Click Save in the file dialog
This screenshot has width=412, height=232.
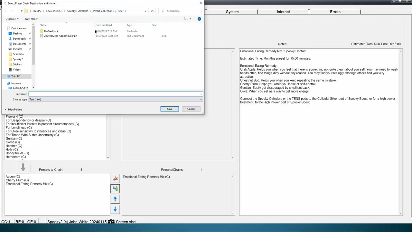pyautogui.click(x=170, y=109)
